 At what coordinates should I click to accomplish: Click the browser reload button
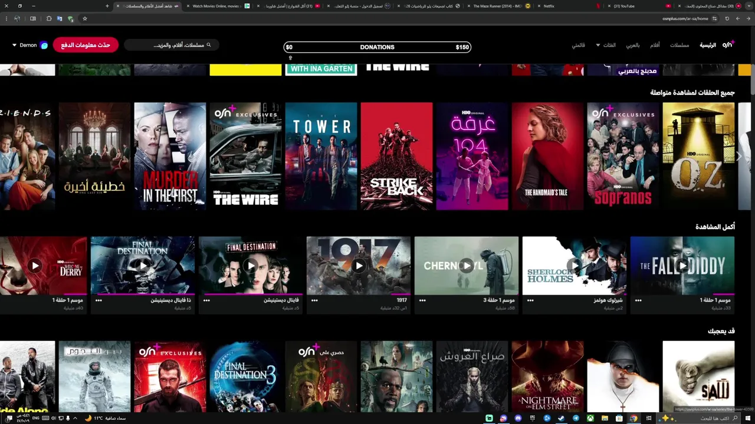(727, 18)
